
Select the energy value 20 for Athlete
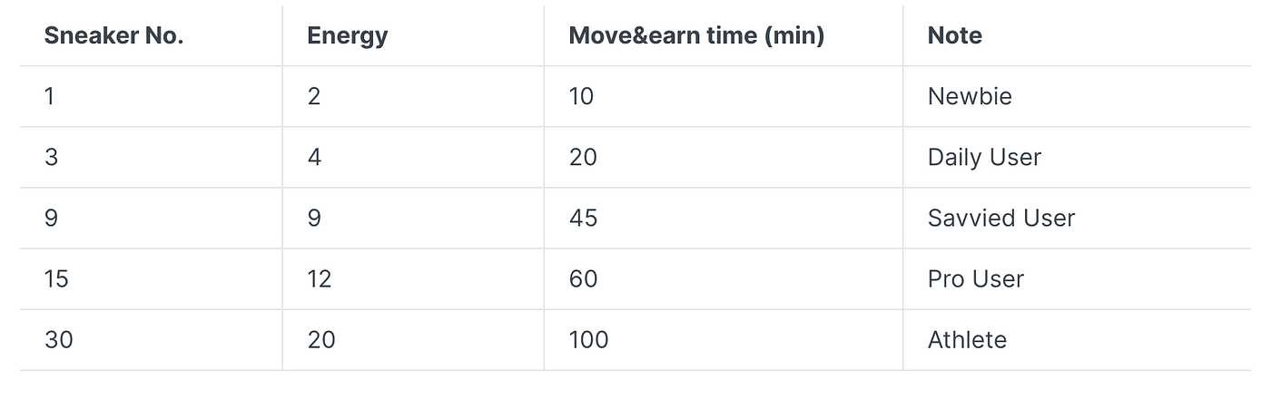coord(321,340)
